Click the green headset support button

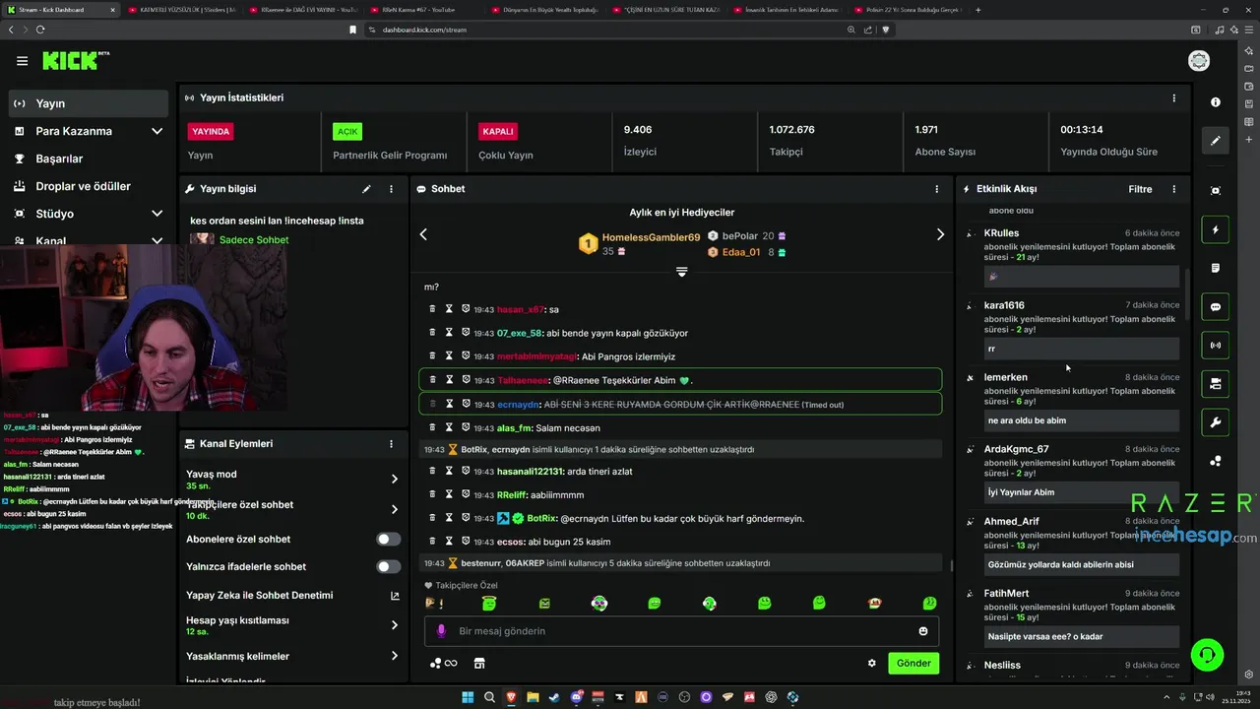coord(1207,655)
